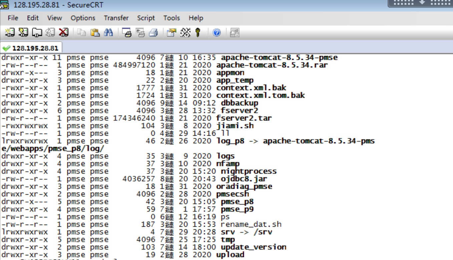Click the app_temp directory entry
The image size is (453, 260).
[235, 80]
